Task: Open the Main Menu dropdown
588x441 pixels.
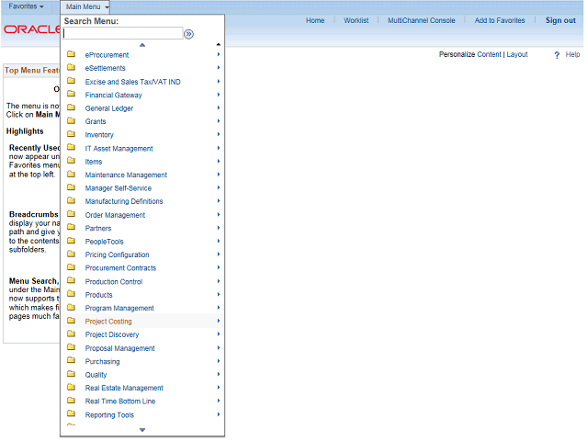Action: coord(87,6)
